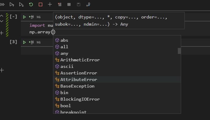Click the import keyword in the first cell
Screen dimensions: 210x120
point(37,25)
